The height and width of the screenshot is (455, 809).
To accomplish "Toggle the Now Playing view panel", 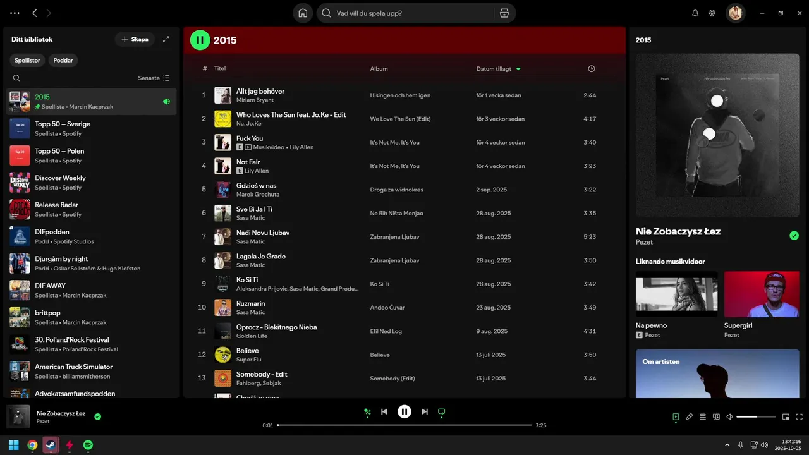I will tap(676, 417).
